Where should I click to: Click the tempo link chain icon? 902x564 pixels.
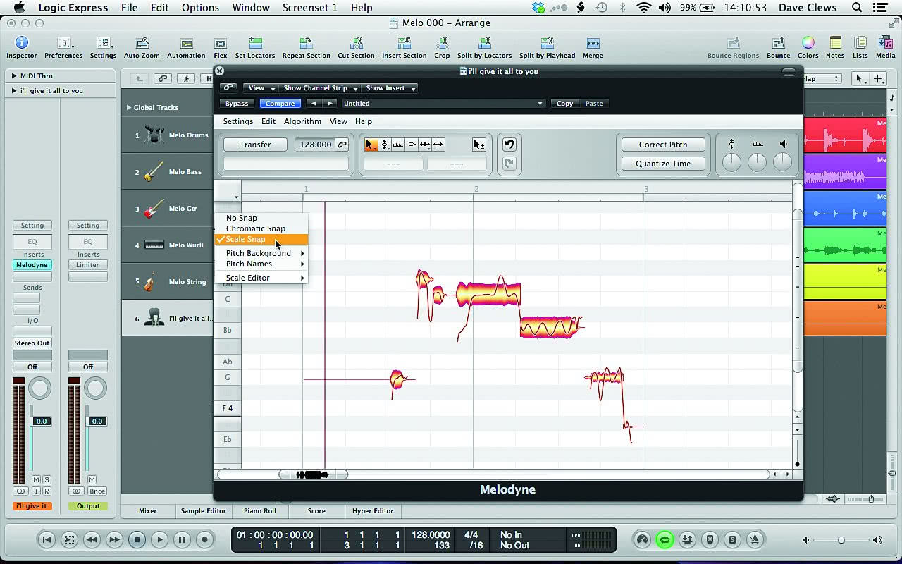342,145
